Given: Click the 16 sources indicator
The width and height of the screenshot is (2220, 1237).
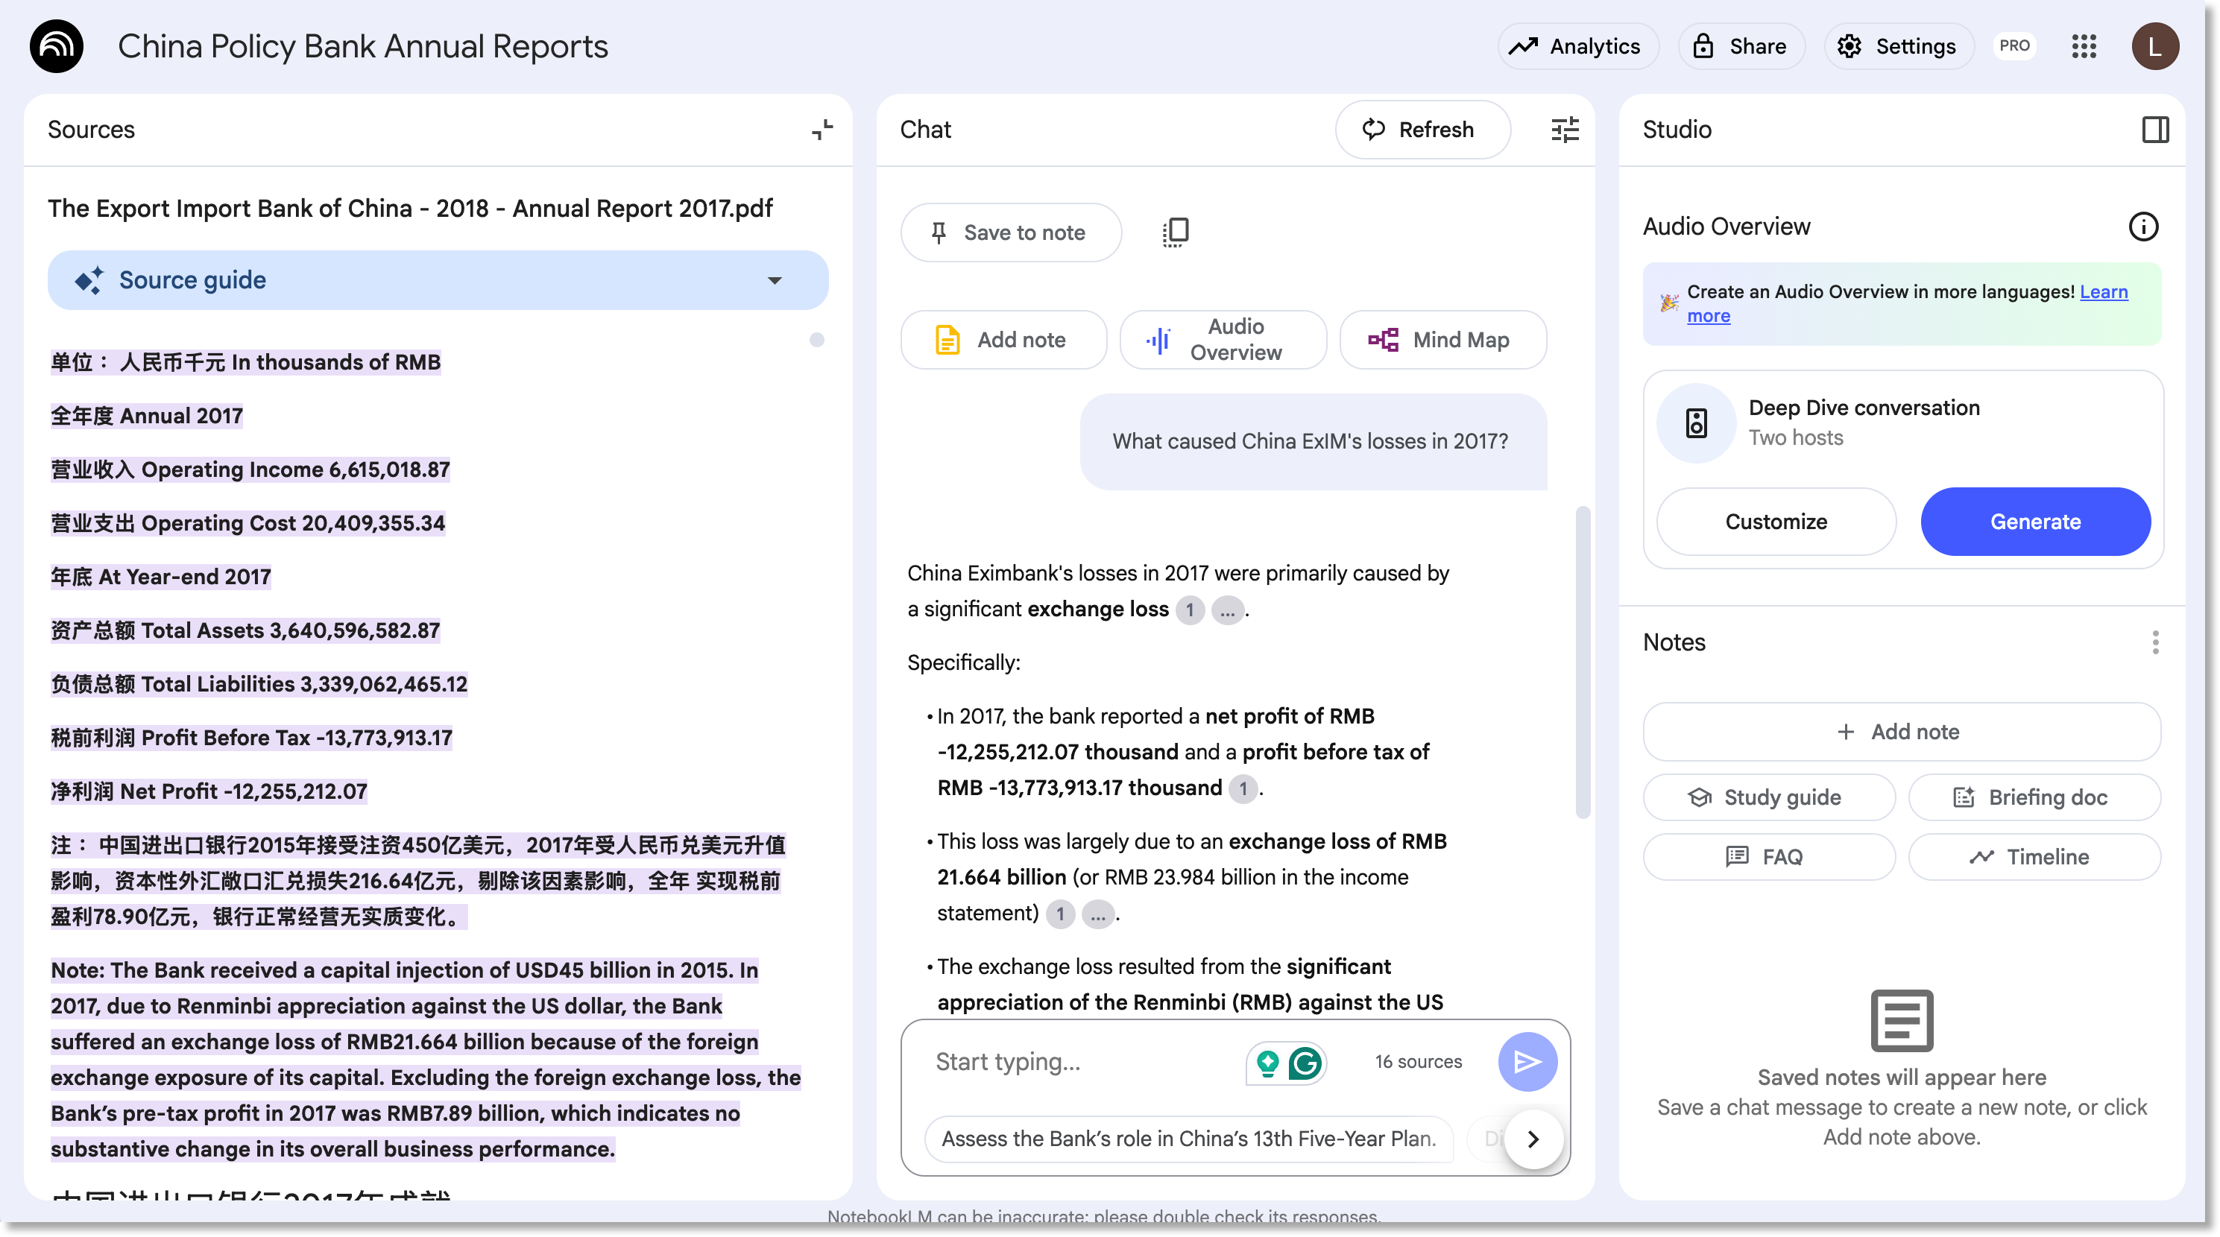Looking at the screenshot, I should (x=1418, y=1061).
